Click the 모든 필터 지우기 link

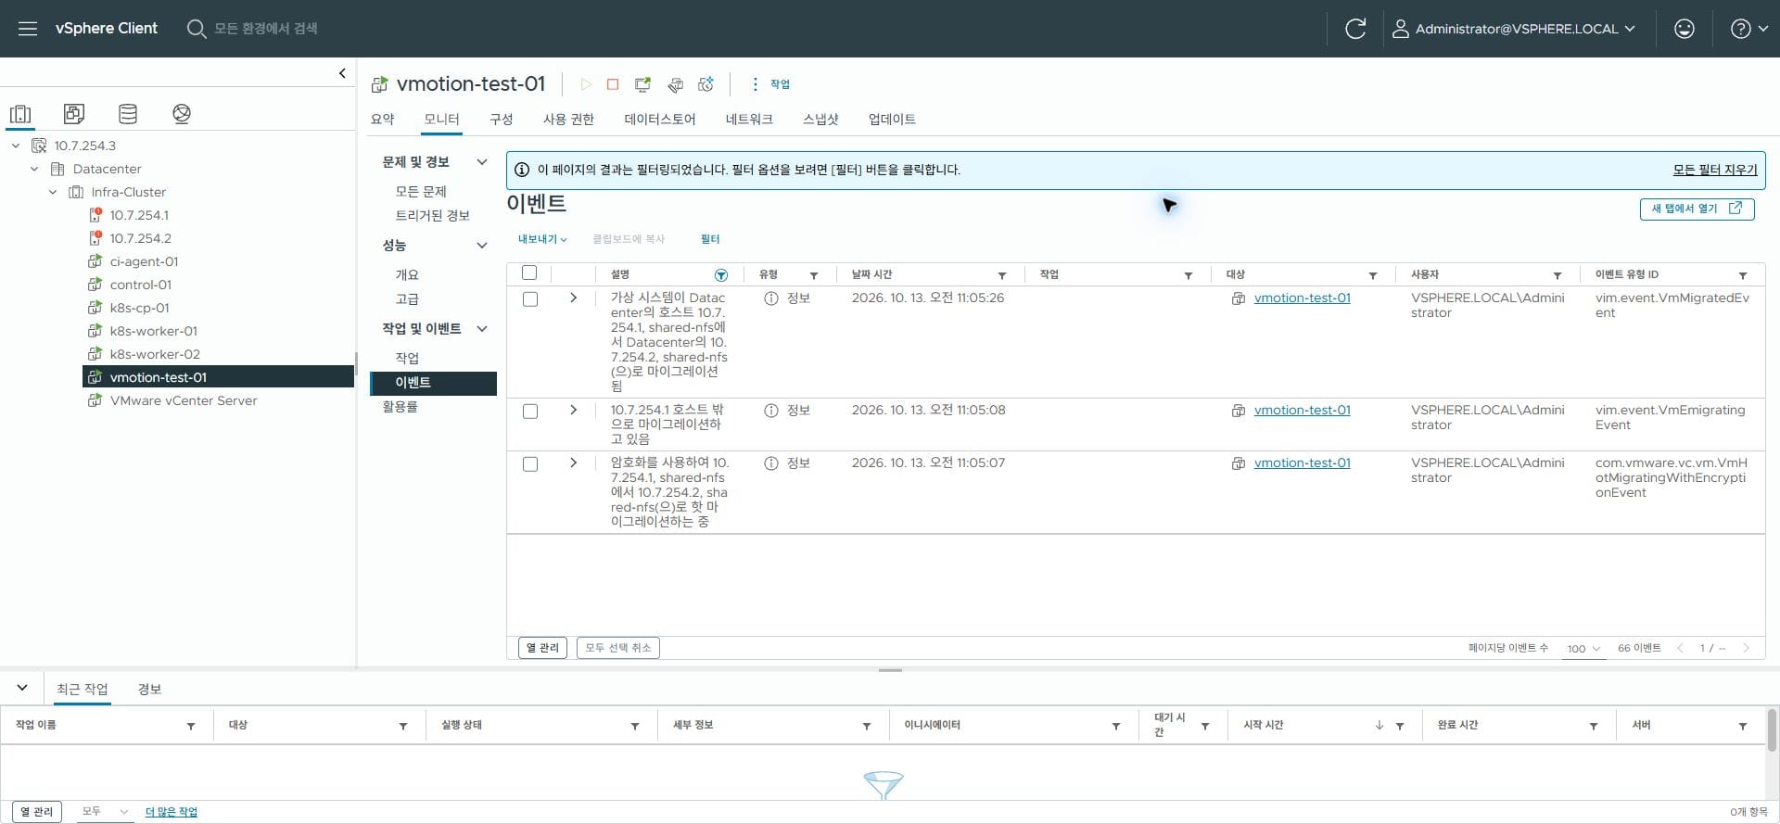[x=1715, y=170]
